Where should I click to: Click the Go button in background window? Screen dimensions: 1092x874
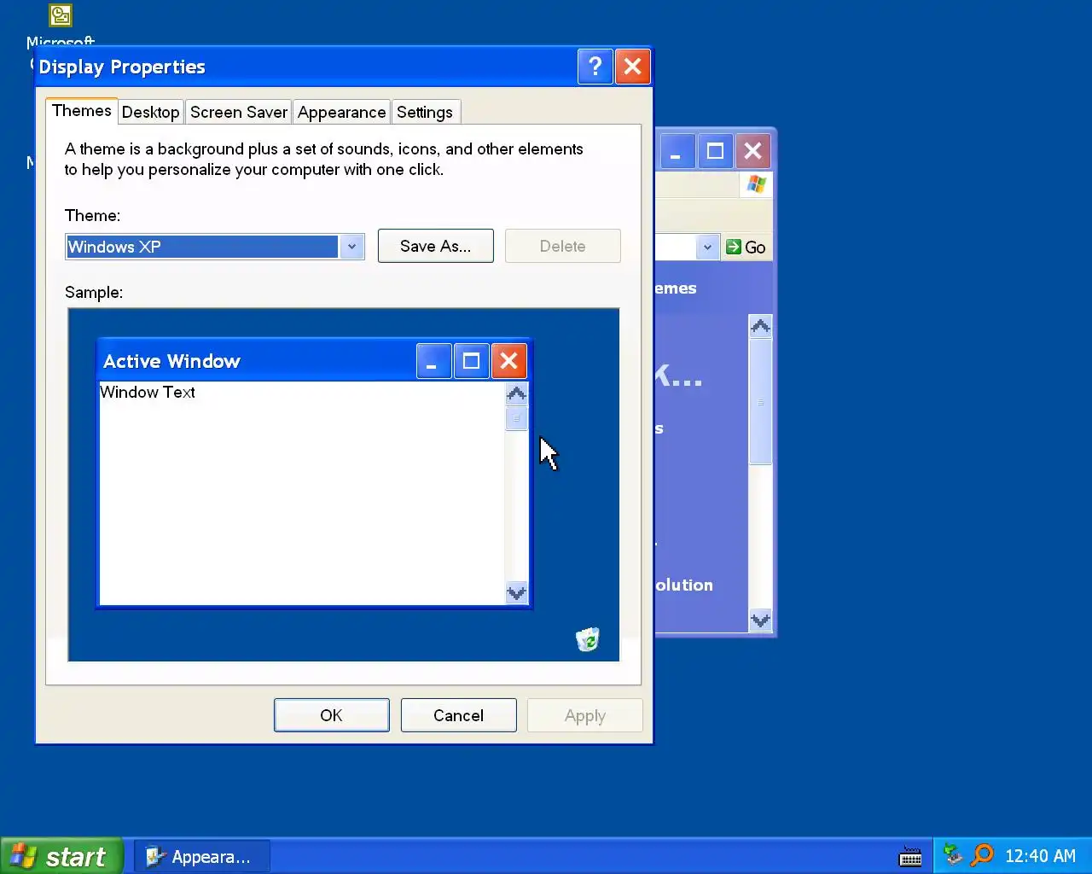click(746, 248)
